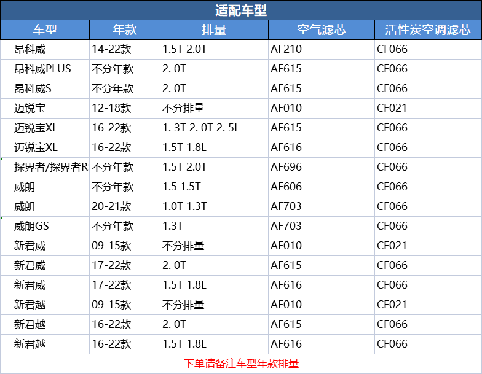The image size is (482, 374).
Task: Select the CF021 cell in 迈锐宝 row
Action: 428,108
